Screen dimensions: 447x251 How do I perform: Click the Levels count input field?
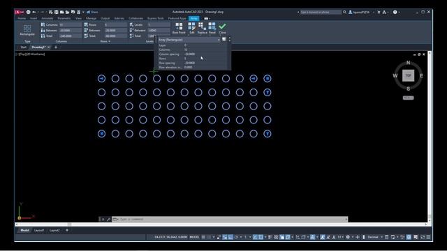pyautogui.click(x=159, y=25)
